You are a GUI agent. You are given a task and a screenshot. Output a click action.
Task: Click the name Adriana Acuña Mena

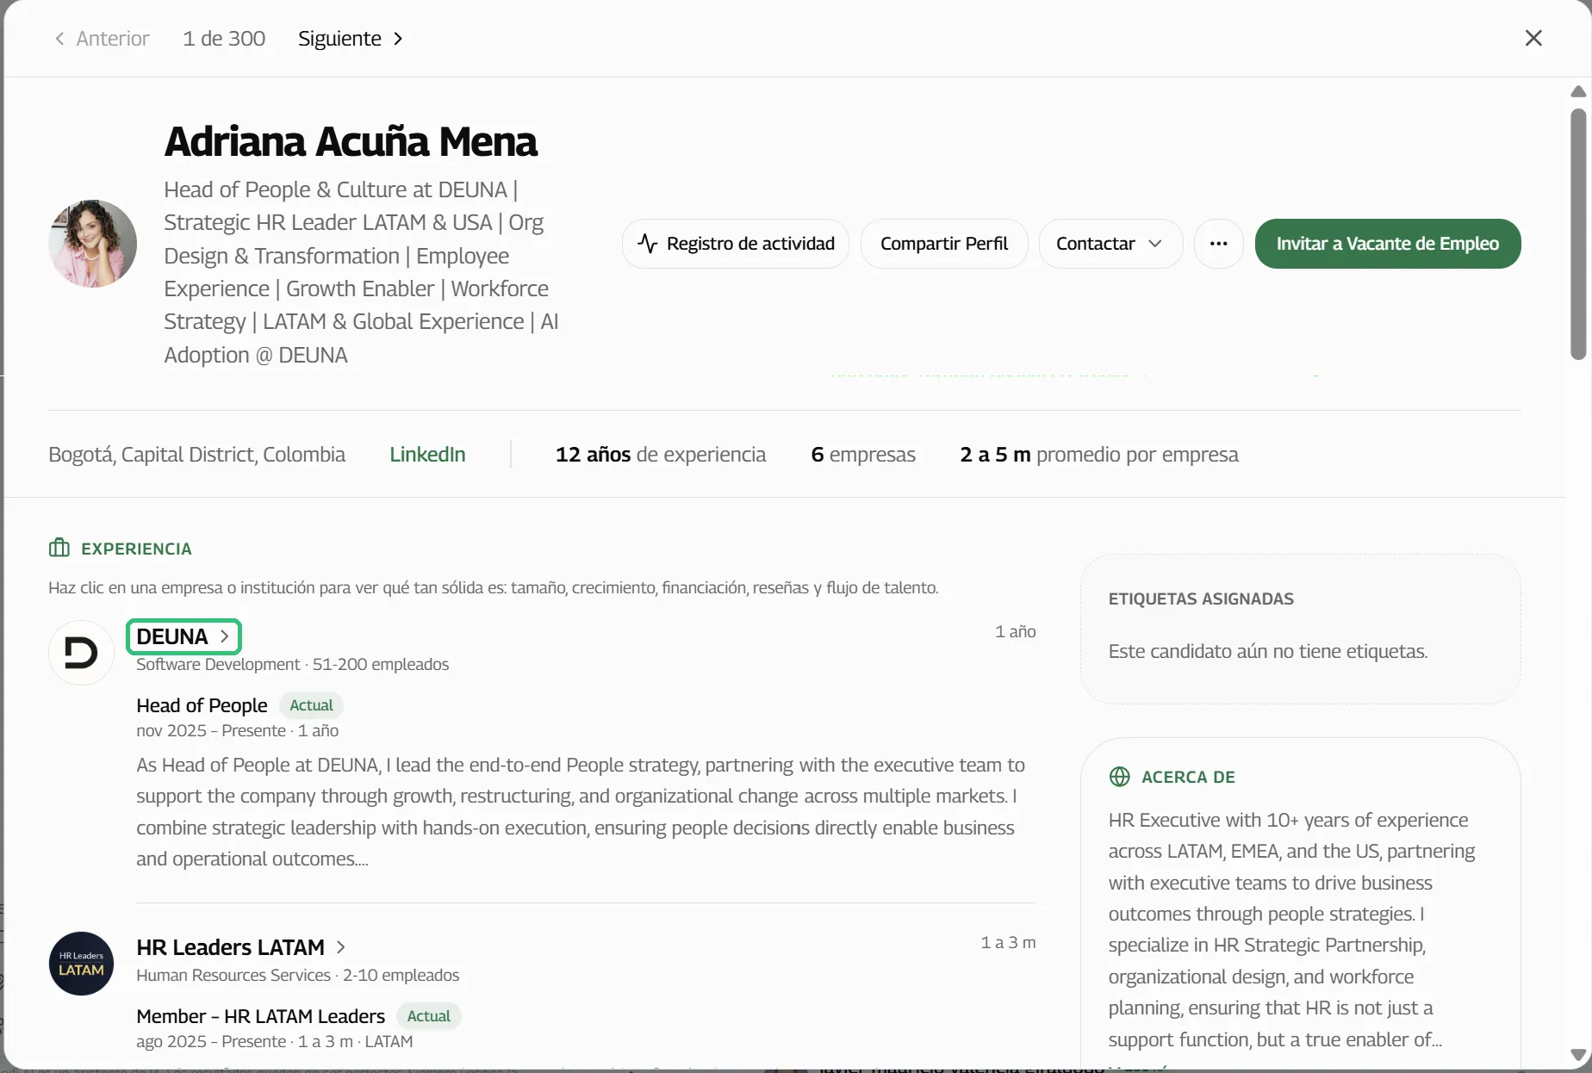(x=351, y=141)
